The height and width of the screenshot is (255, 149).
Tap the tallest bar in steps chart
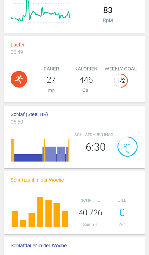tap(40, 212)
